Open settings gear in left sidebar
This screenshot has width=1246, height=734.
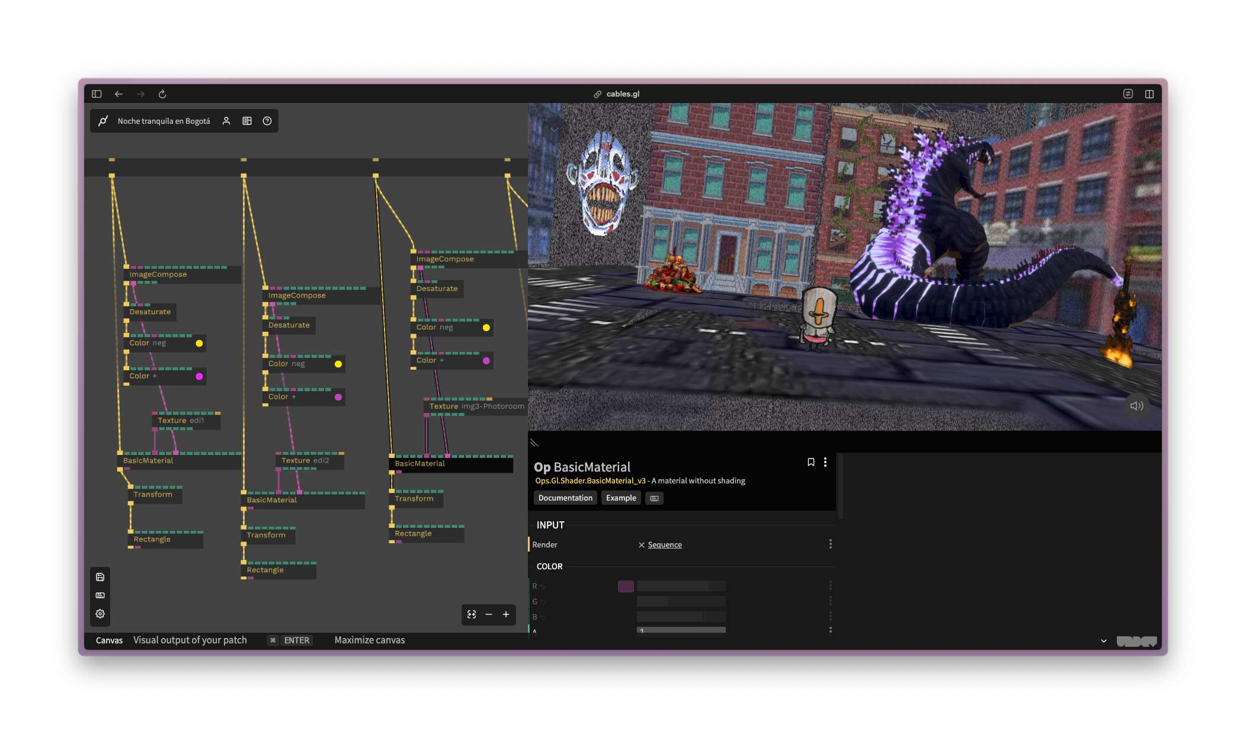click(x=100, y=614)
